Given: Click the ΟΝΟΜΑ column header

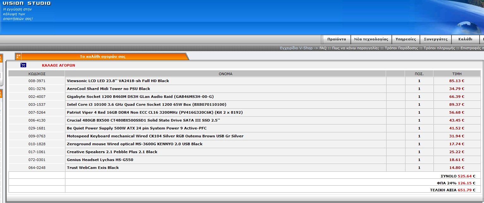Looking at the screenshot, I should click(225, 74).
